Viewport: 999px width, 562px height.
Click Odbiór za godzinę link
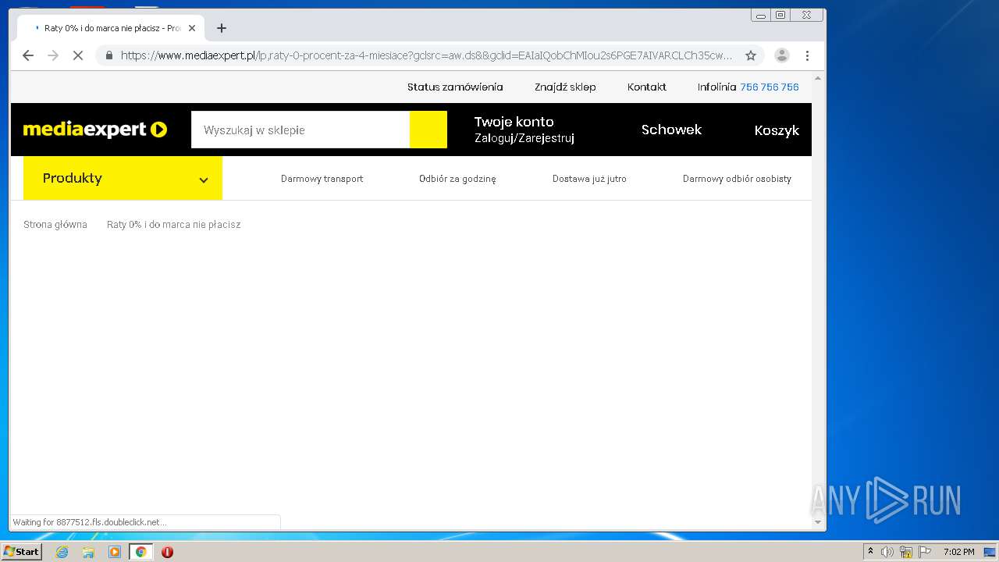tap(457, 179)
